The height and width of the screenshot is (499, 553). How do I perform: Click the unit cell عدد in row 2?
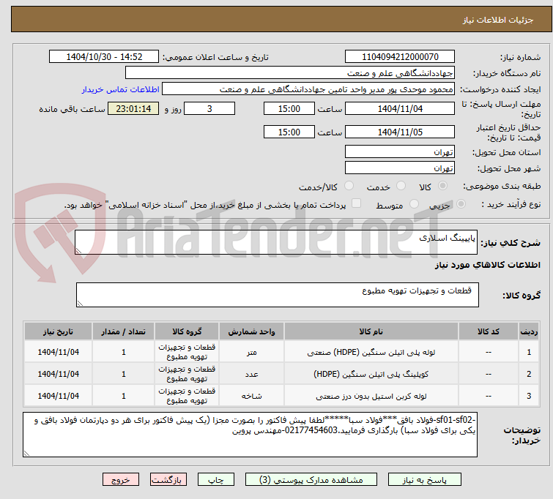click(x=251, y=374)
